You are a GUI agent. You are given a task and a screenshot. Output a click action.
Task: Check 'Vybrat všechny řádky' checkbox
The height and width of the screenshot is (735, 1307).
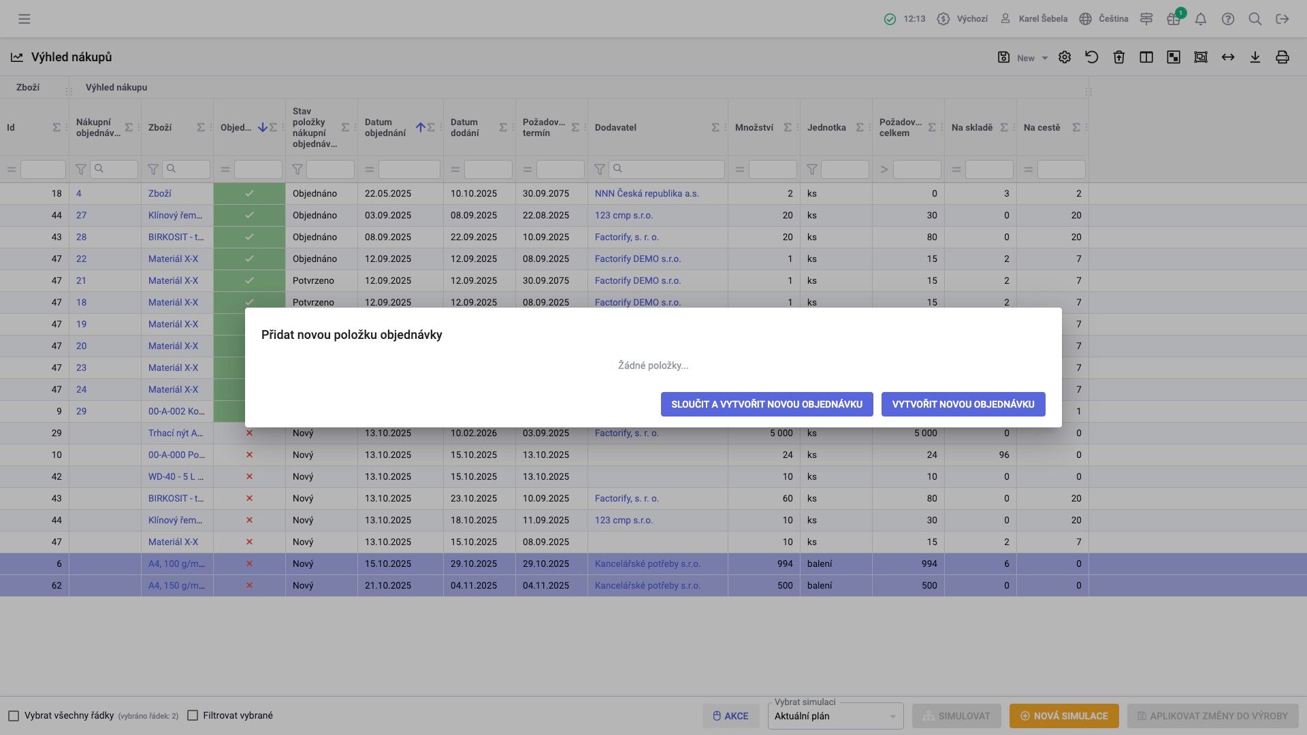click(14, 716)
